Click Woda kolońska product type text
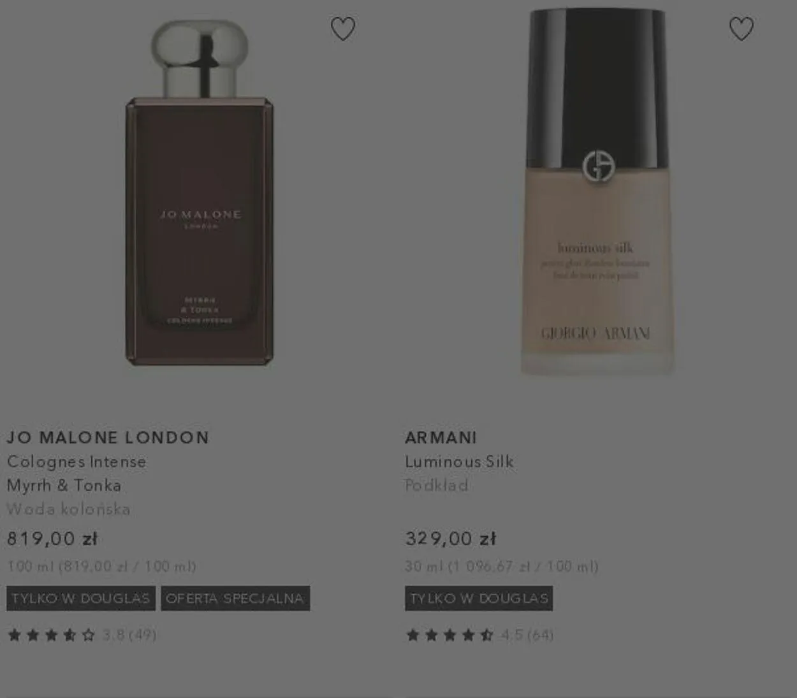797x698 pixels. tap(69, 509)
